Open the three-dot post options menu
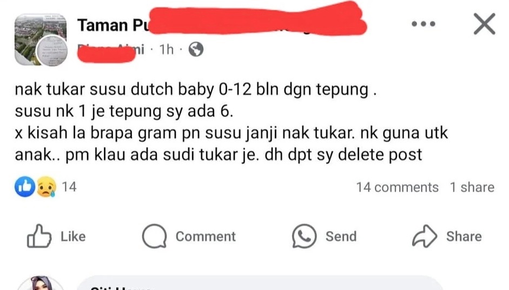The width and height of the screenshot is (509, 290). 424,24
